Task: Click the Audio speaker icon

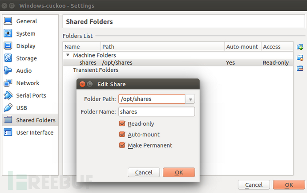Action: pyautogui.click(x=8, y=70)
